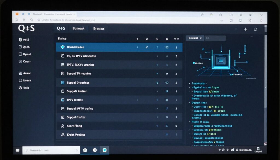Click the active cyan app icon in the taskbar
This screenshot has width=280, height=160.
tap(105, 150)
